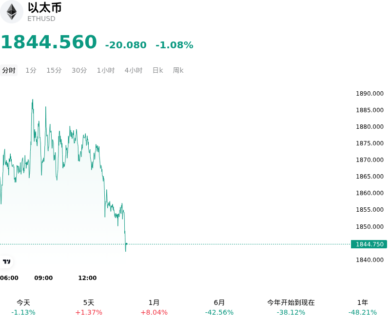The image size is (390, 322).
Task: Open the TradingView logo badge
Action: pyautogui.click(x=6, y=262)
